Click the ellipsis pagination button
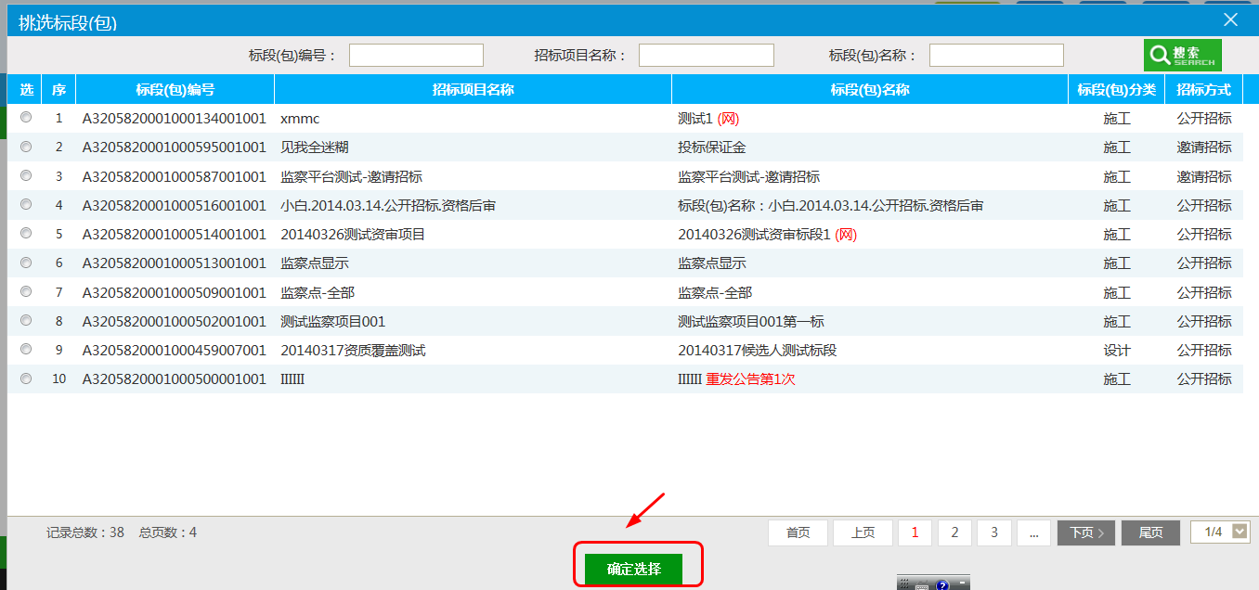1259x590 pixels. 1033,532
